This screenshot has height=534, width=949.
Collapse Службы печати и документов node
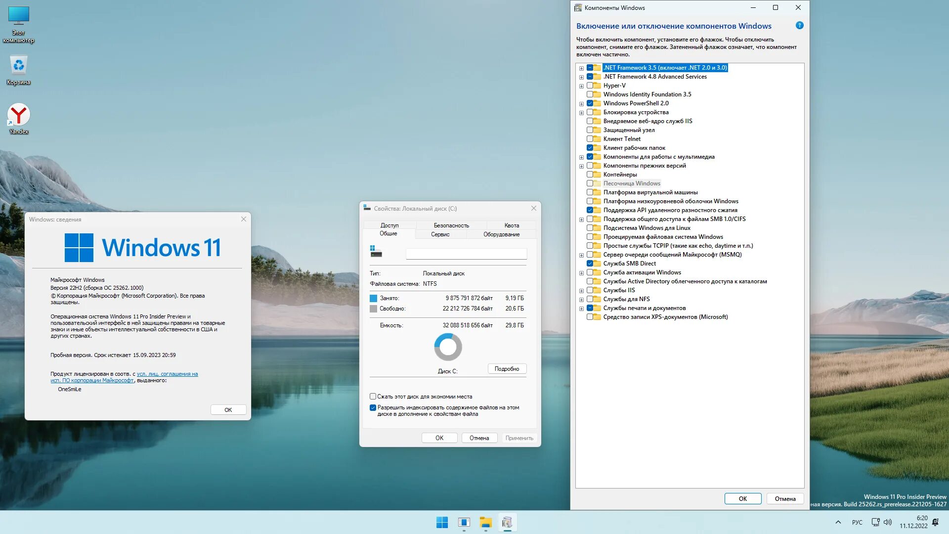[x=581, y=308]
